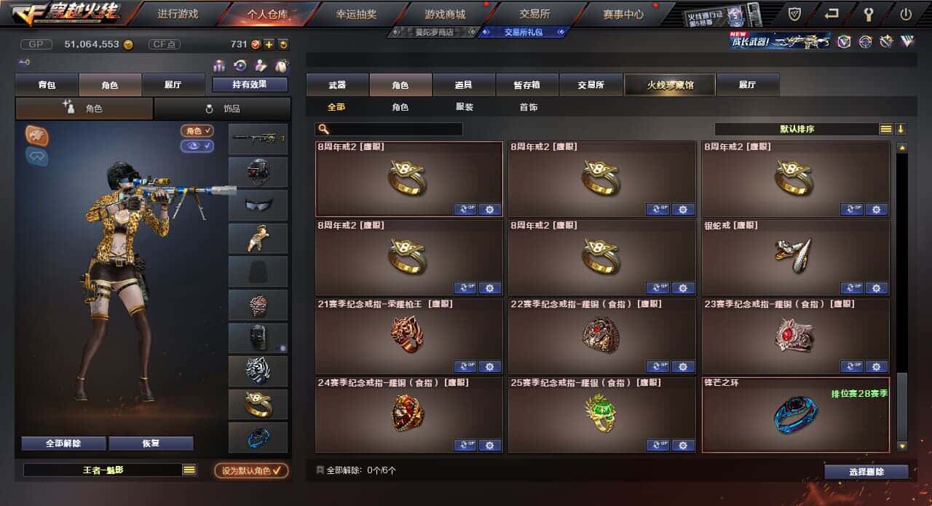This screenshot has width=932, height=506.
Task: Toggle the eye visibility checkmark on character
Action: [197, 146]
